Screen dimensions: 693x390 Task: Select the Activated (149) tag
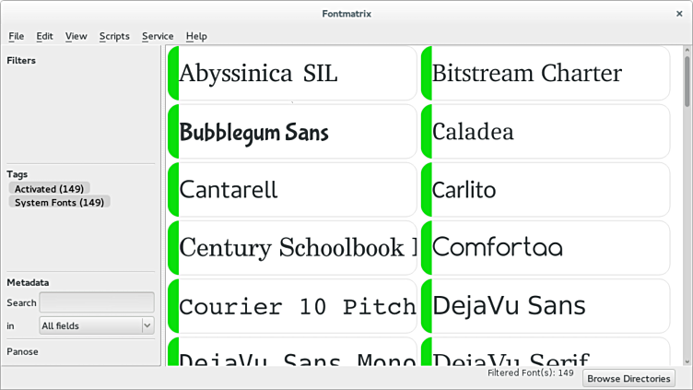49,189
